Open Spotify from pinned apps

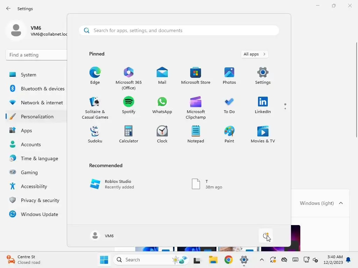point(129,105)
